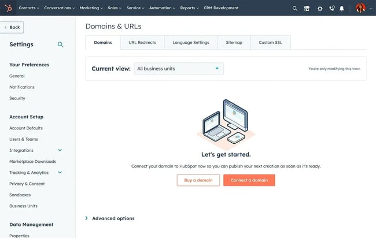Image resolution: width=376 pixels, height=238 pixels.
Task: Search settings using sidebar magnifier icon
Action: pos(60,44)
